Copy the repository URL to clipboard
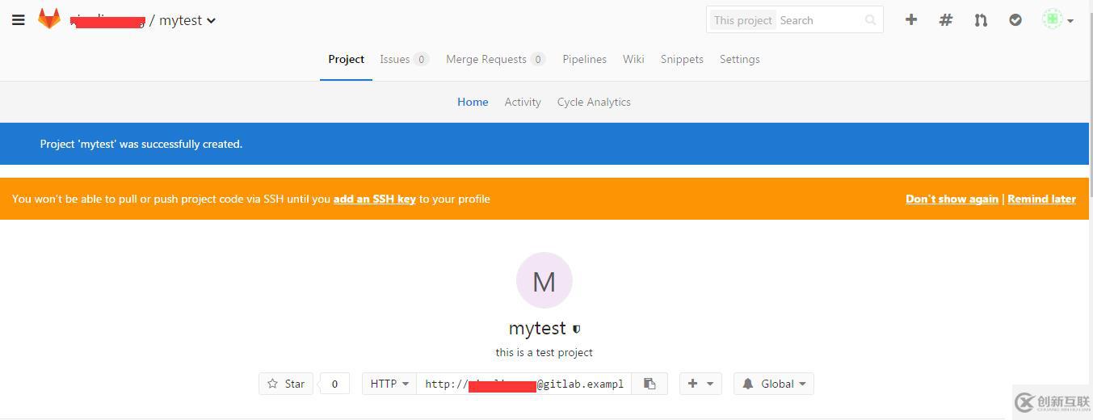Screen dimensions: 1093x420 [x=649, y=384]
